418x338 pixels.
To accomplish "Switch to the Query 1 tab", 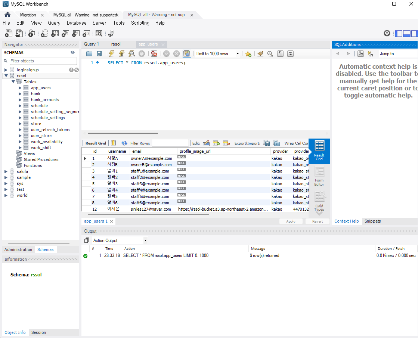I will pos(92,44).
